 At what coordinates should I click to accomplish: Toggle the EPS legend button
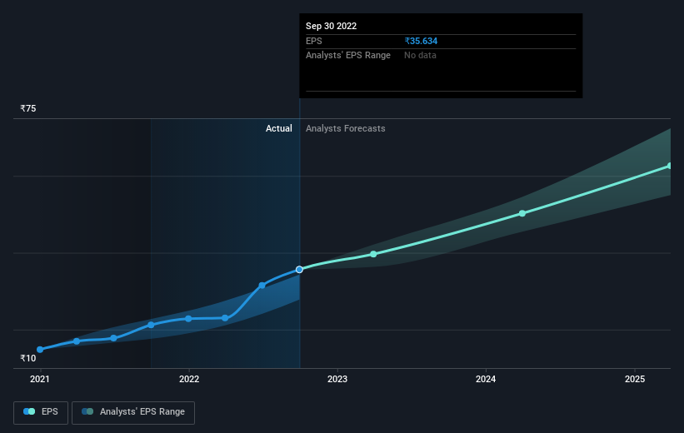click(41, 412)
